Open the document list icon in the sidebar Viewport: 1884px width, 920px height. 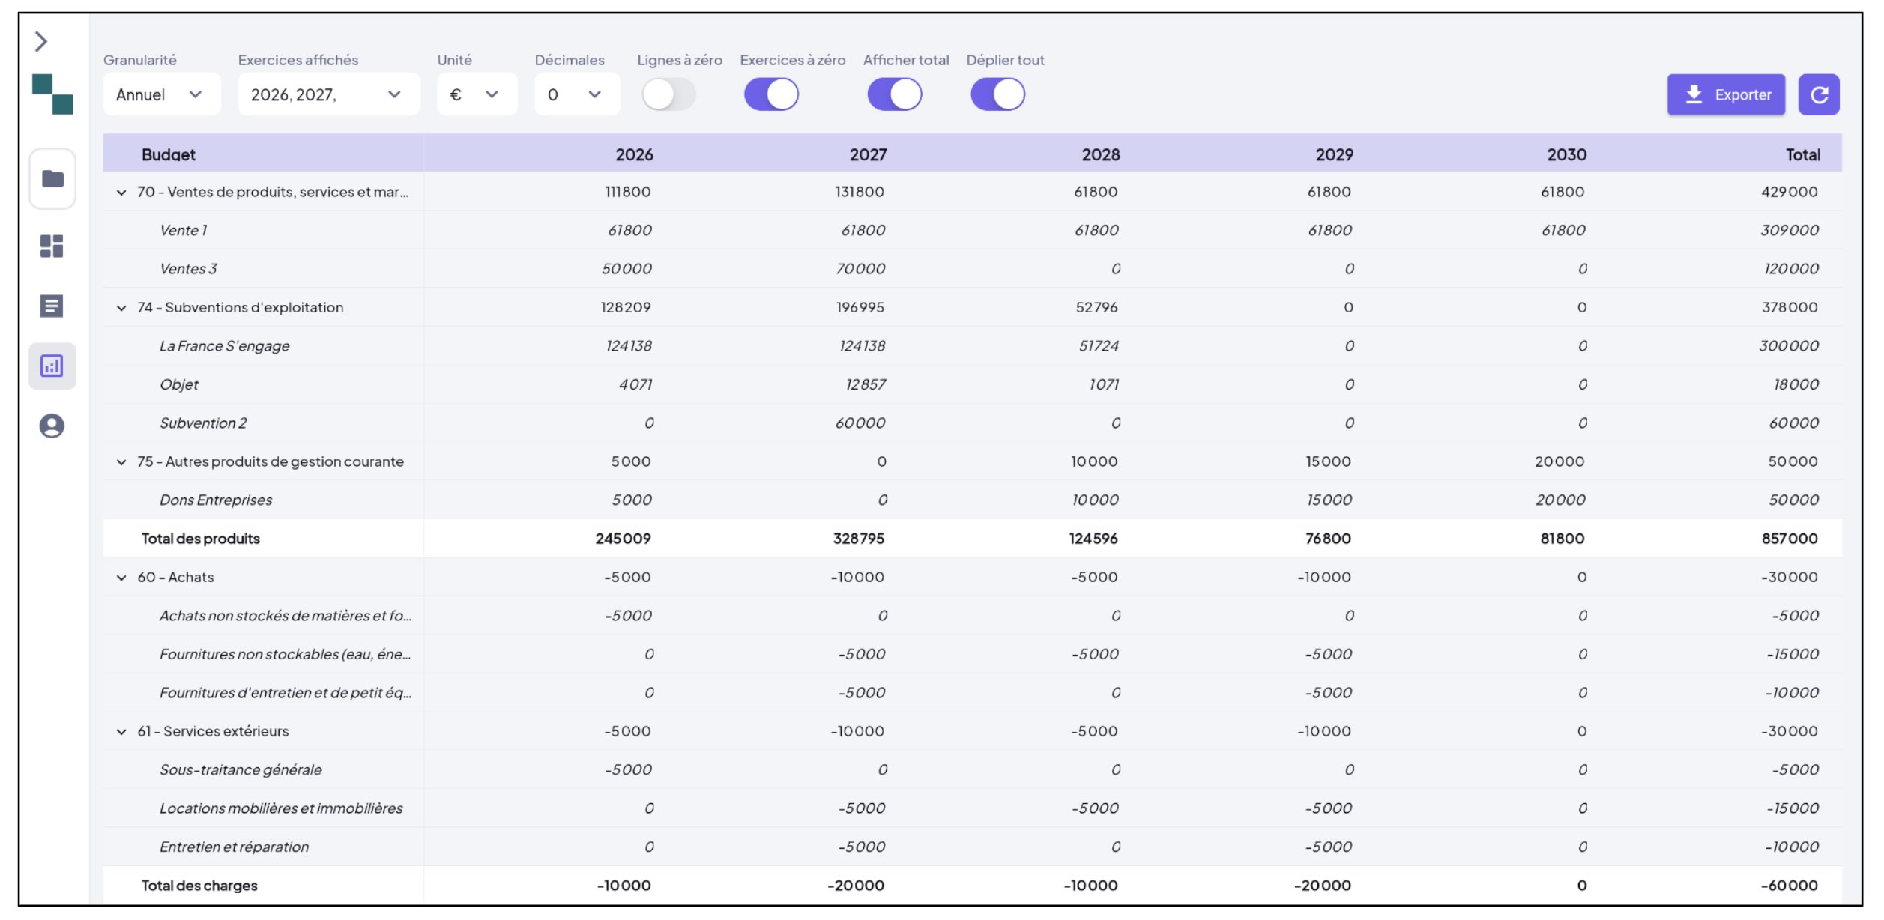point(52,307)
